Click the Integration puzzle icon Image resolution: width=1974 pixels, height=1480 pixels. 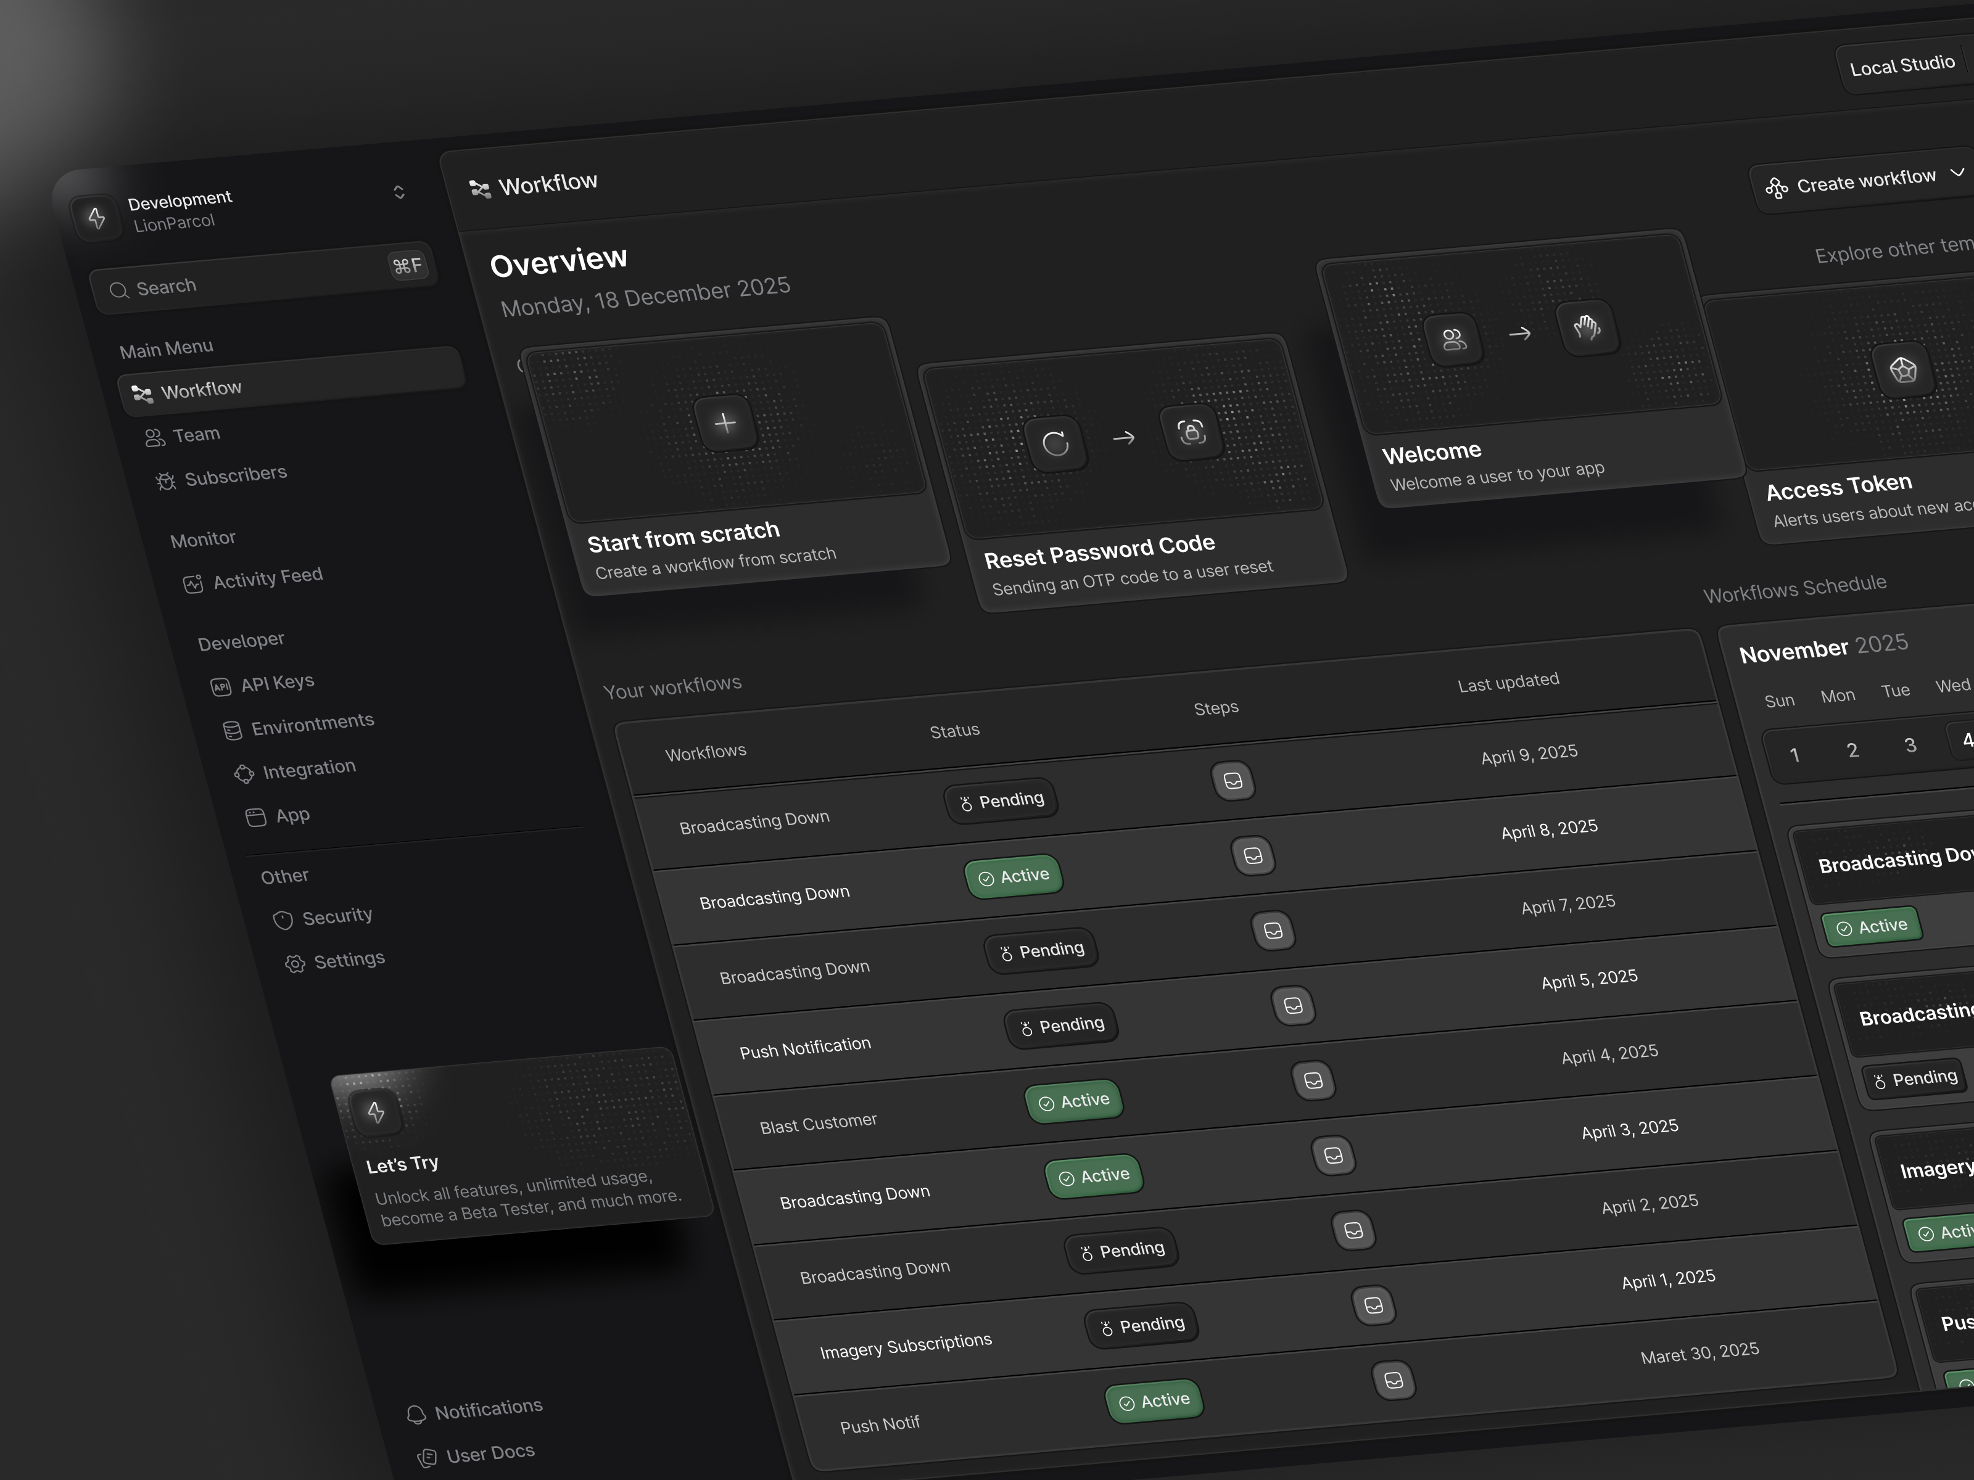244,773
